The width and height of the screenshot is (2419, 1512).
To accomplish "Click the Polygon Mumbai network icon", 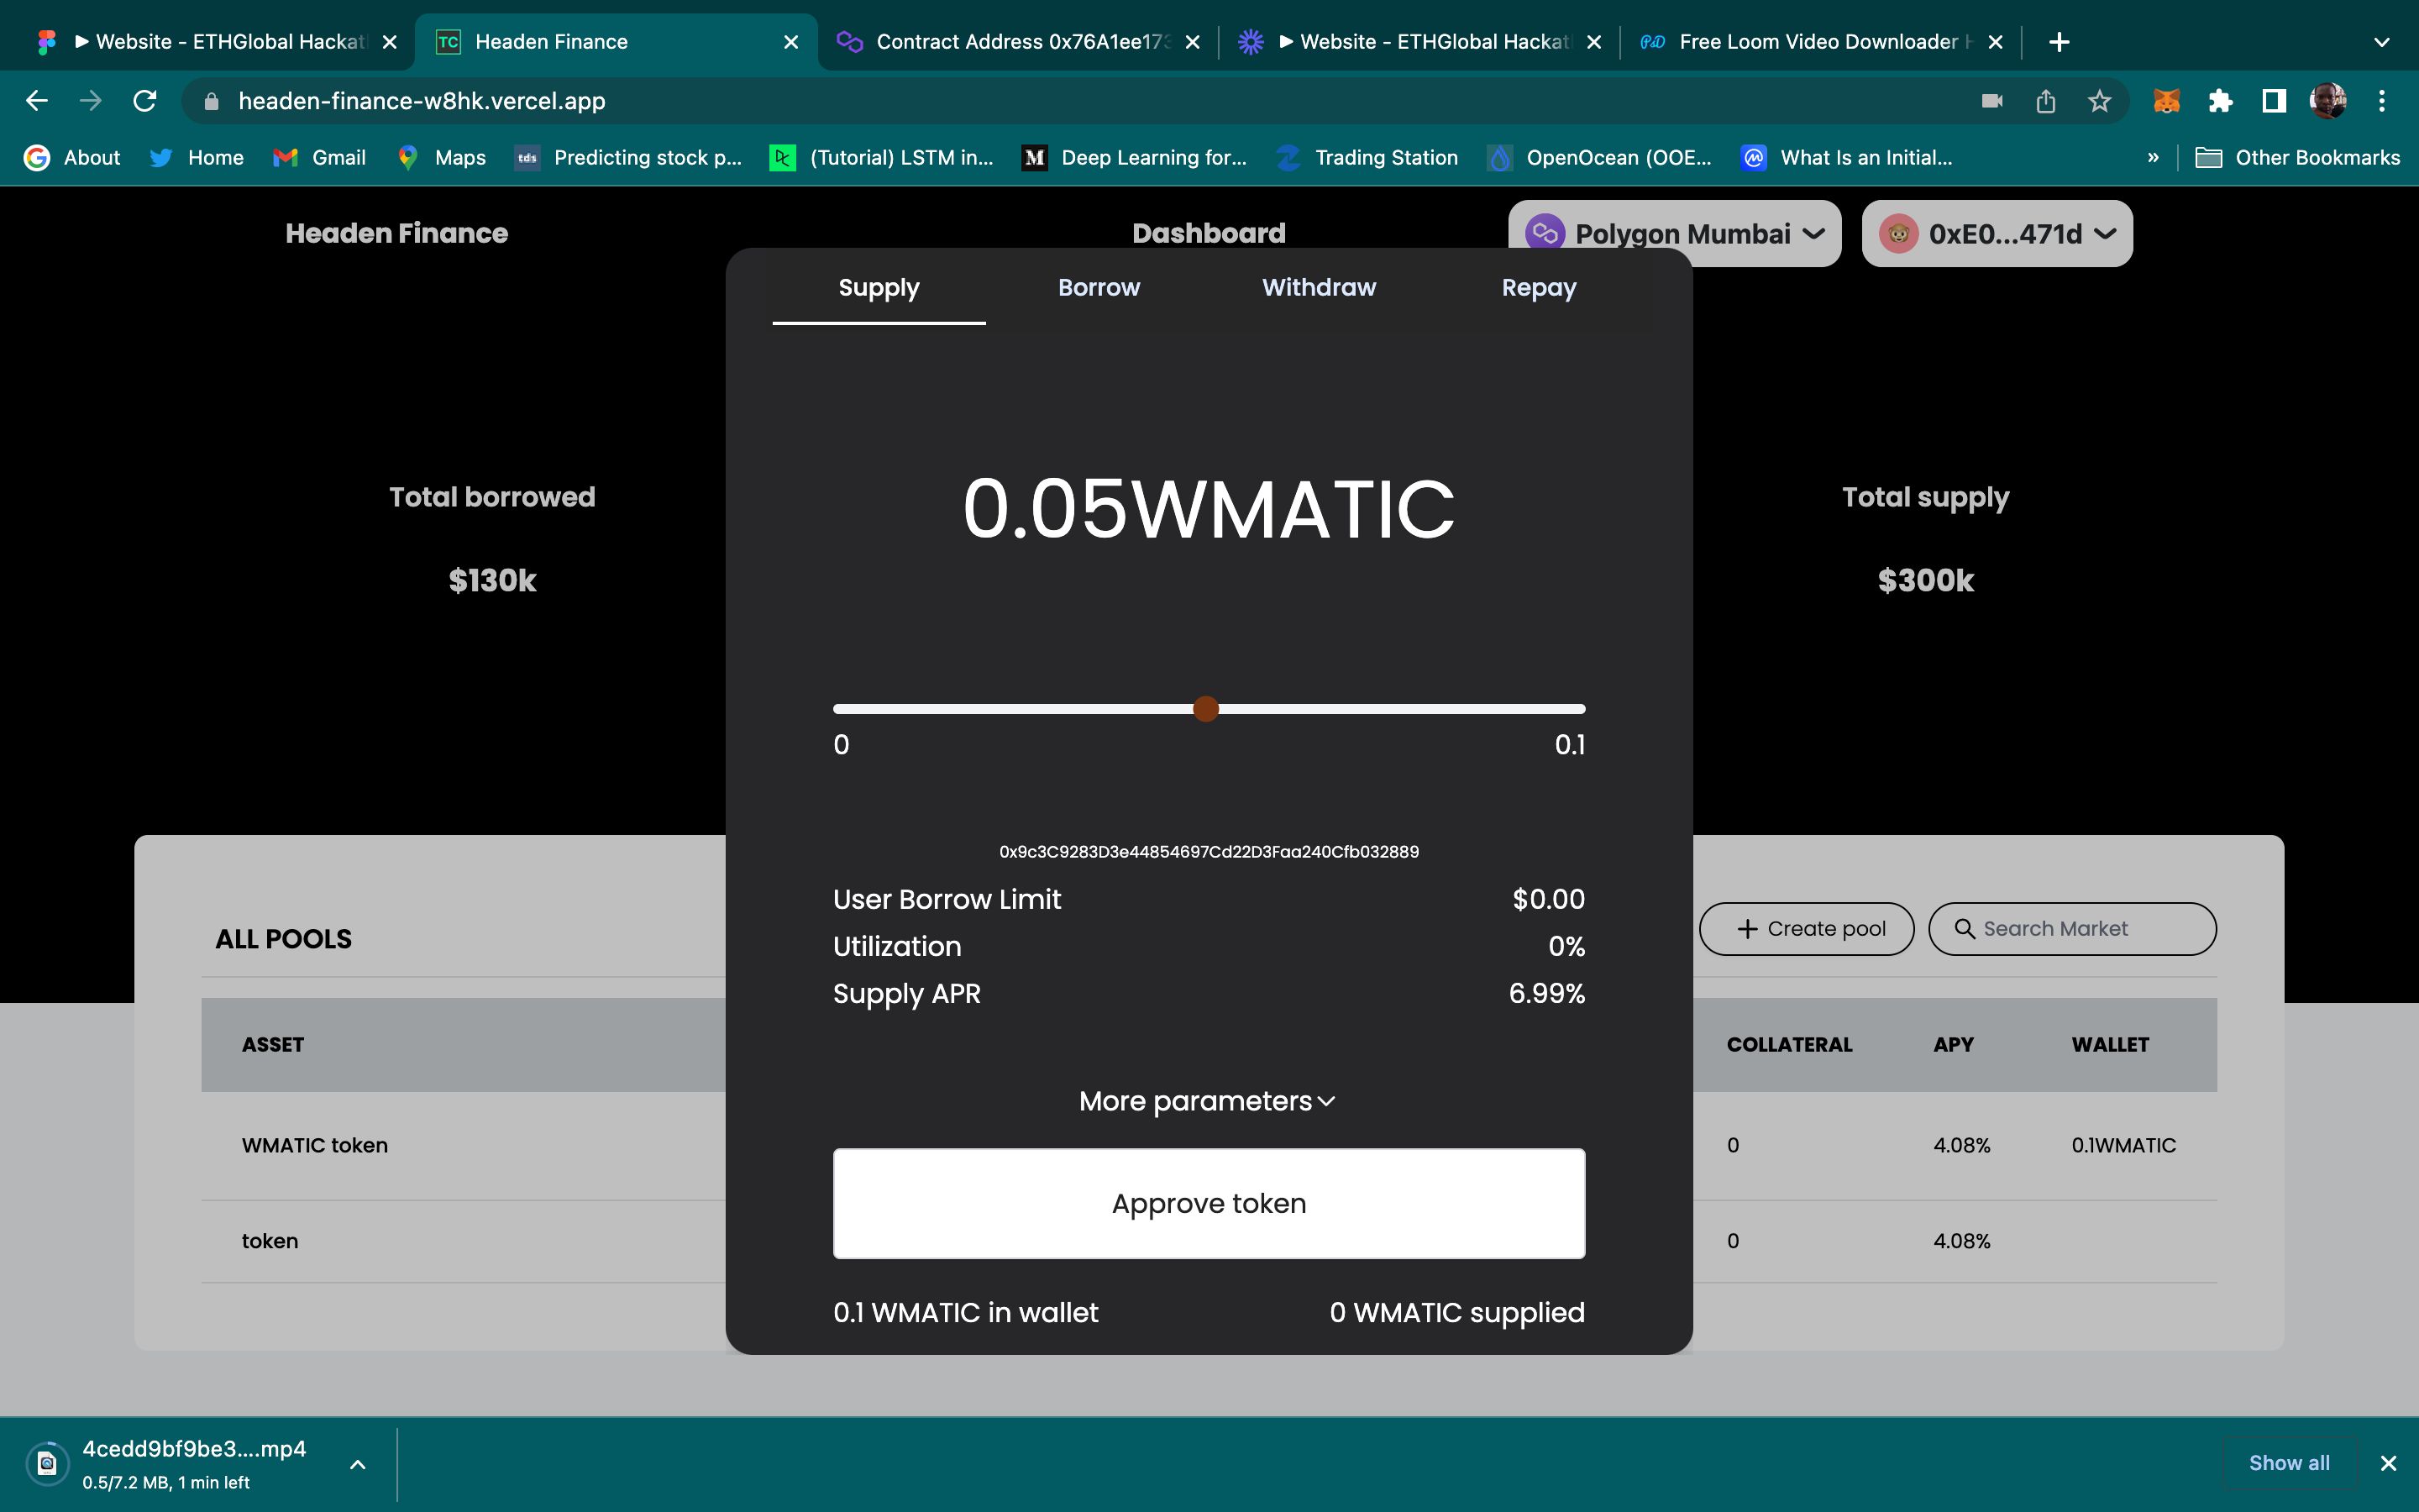I will point(1543,234).
